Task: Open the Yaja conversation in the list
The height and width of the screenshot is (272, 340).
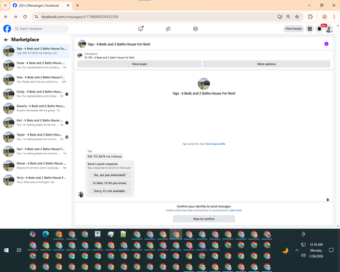Action: point(36,51)
